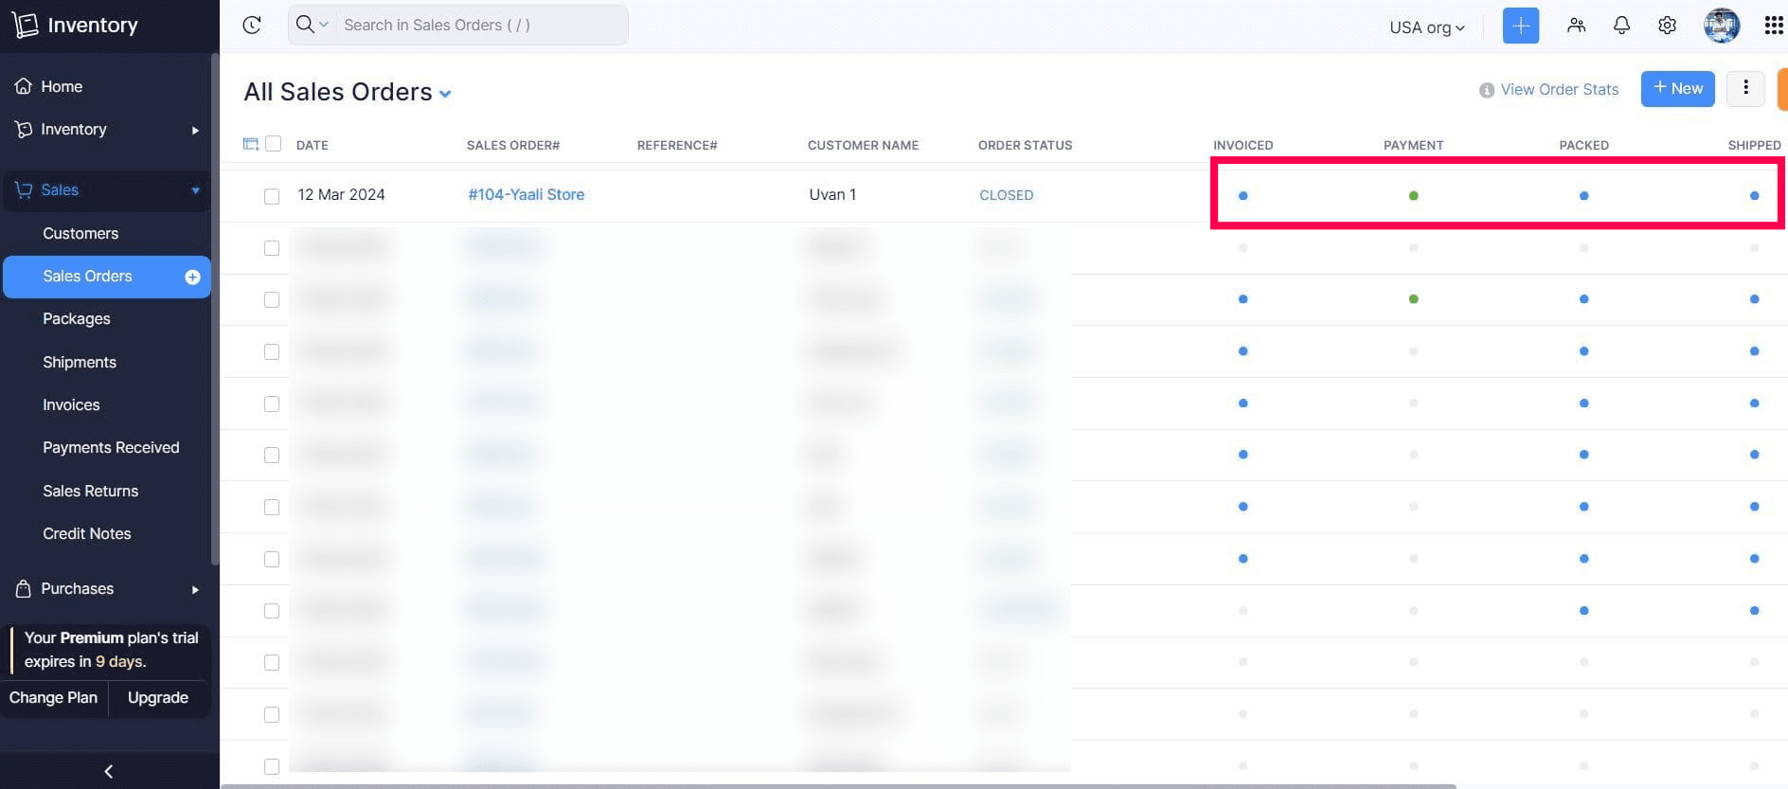Image resolution: width=1788 pixels, height=789 pixels.
Task: Open the apps grid launcher
Action: pos(1773,26)
